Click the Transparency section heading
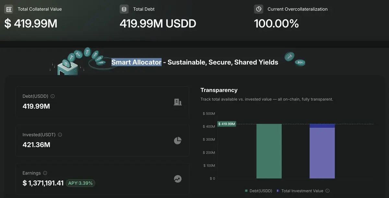This screenshot has height=198, width=389. click(x=219, y=90)
